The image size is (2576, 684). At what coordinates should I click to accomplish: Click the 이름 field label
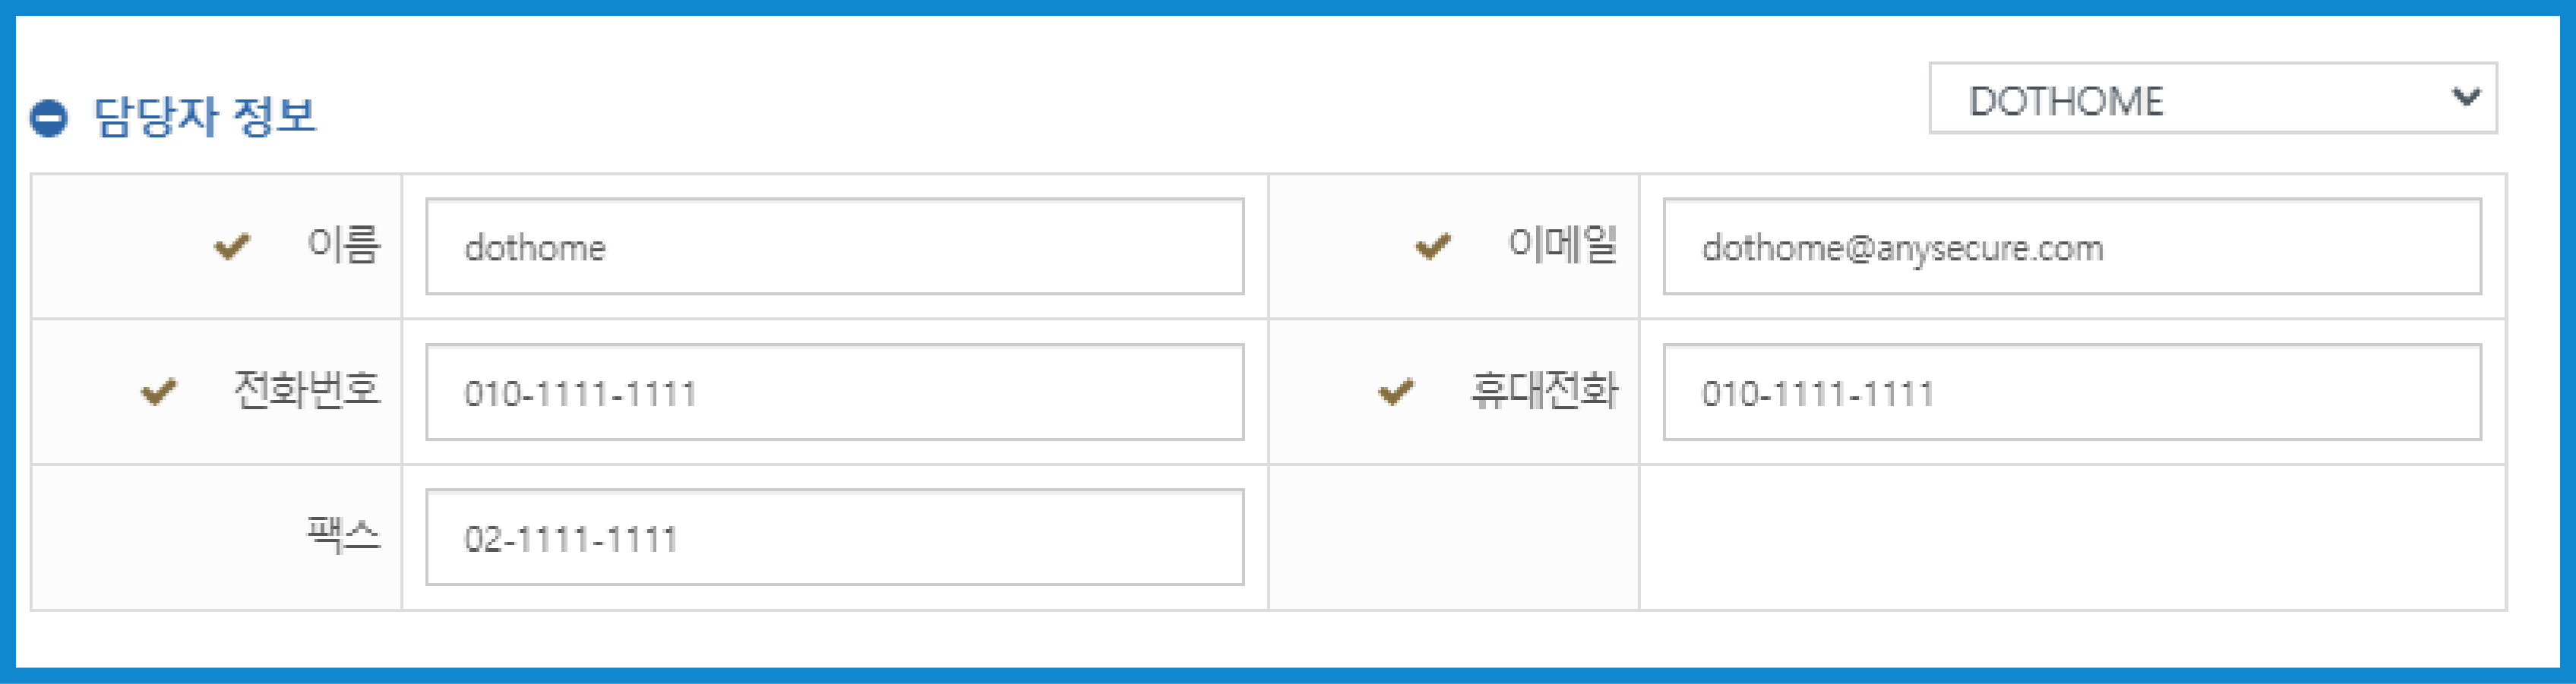[343, 245]
